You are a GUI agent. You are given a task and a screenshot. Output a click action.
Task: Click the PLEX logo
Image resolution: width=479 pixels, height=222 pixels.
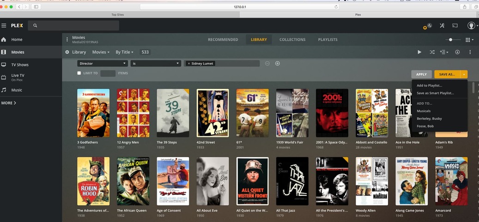coord(17,26)
